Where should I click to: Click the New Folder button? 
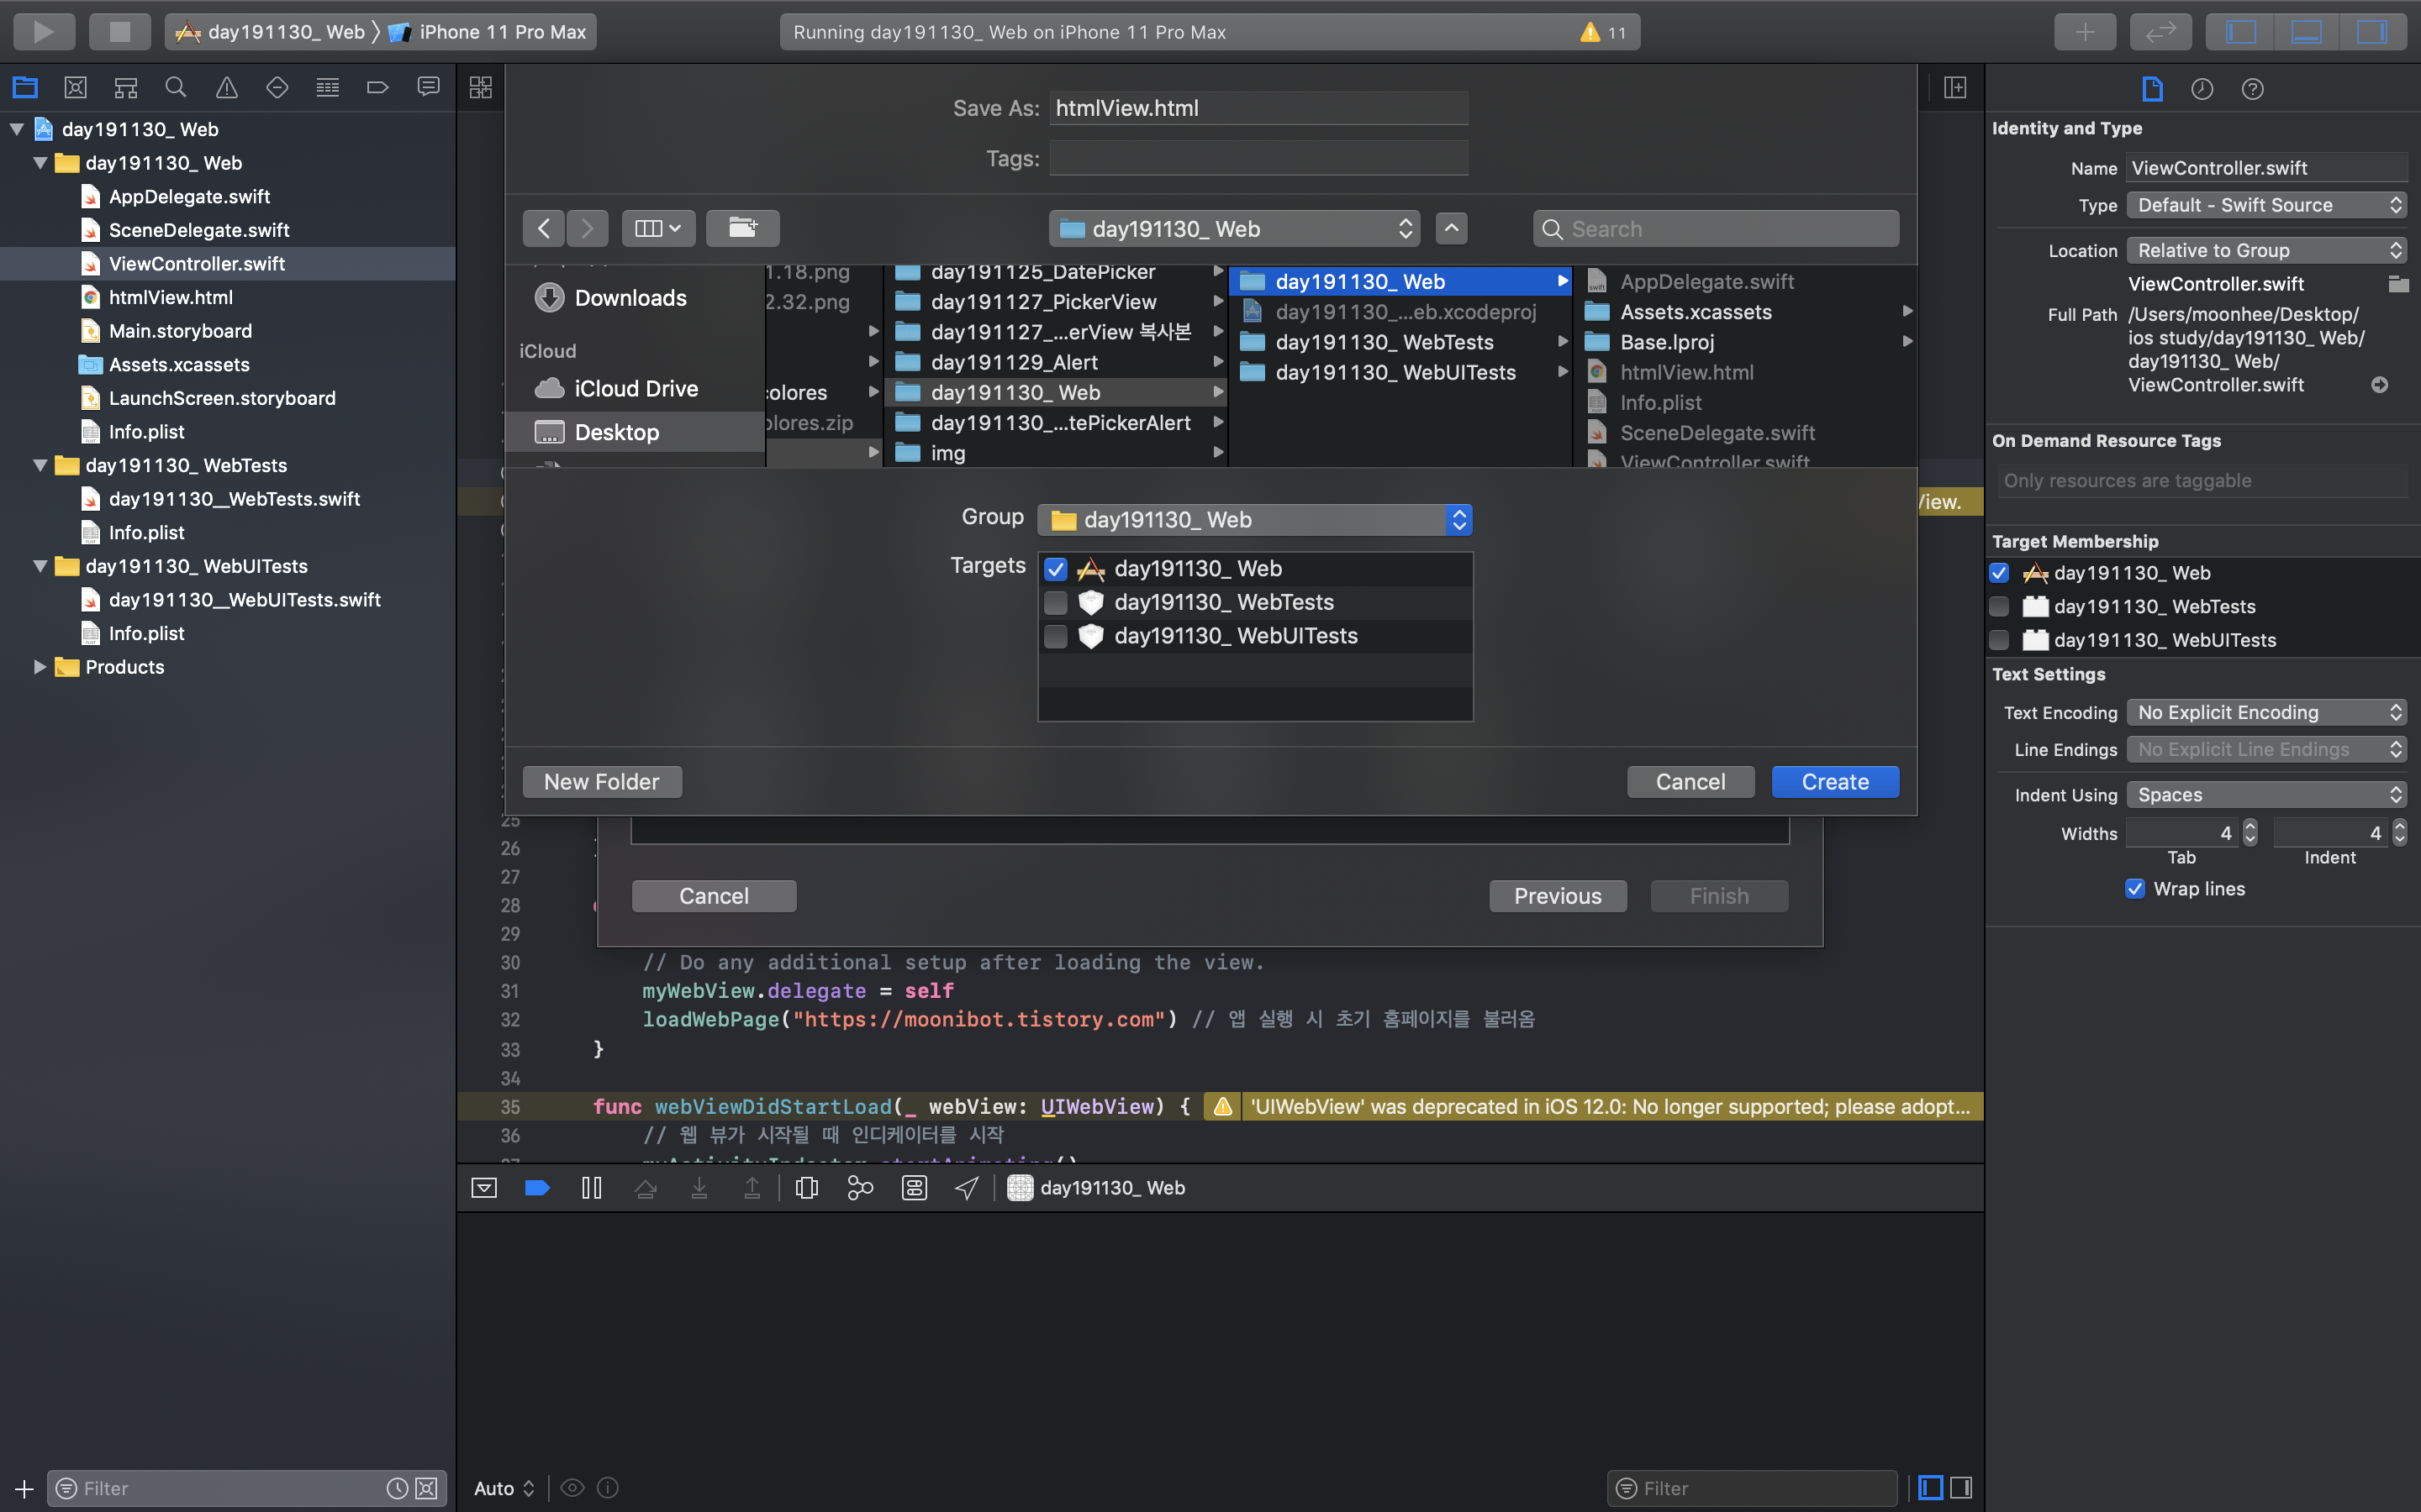(x=601, y=782)
